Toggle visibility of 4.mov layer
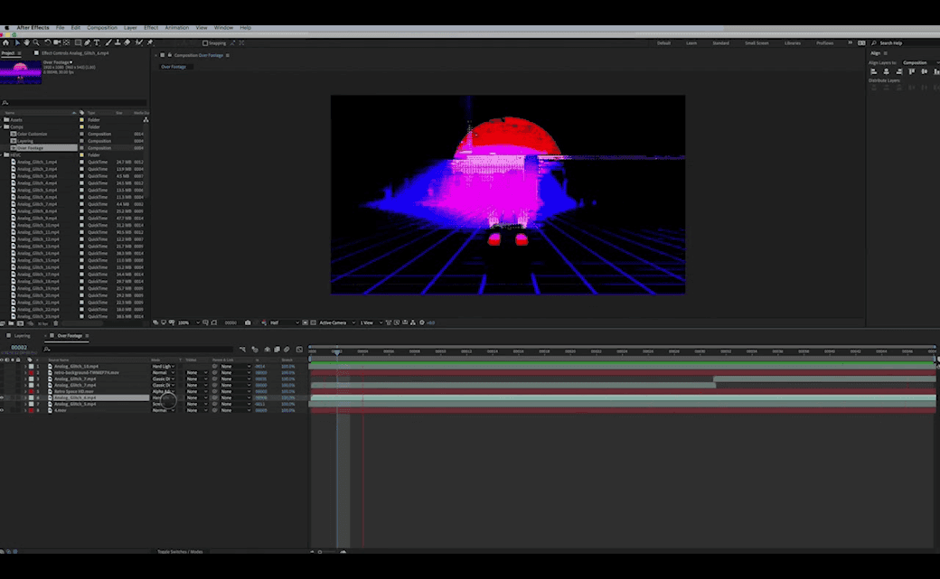Viewport: 940px width, 579px height. 3,410
